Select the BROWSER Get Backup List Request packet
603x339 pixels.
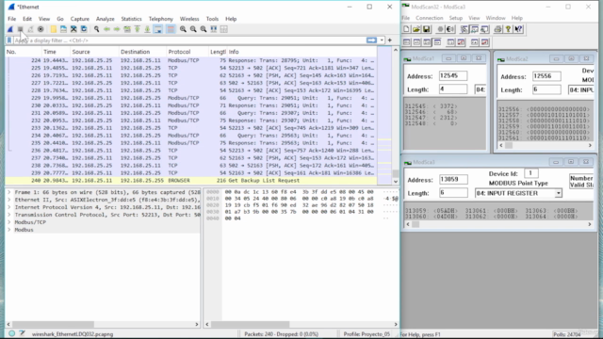coord(190,180)
